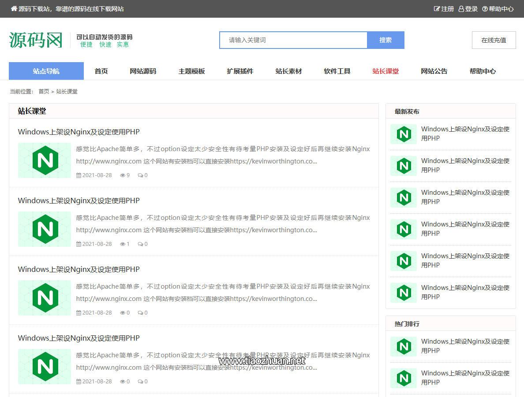Viewport: 524px width, 397px height.
Task: Select red 站长课堂 navigation tab
Action: (x=386, y=71)
